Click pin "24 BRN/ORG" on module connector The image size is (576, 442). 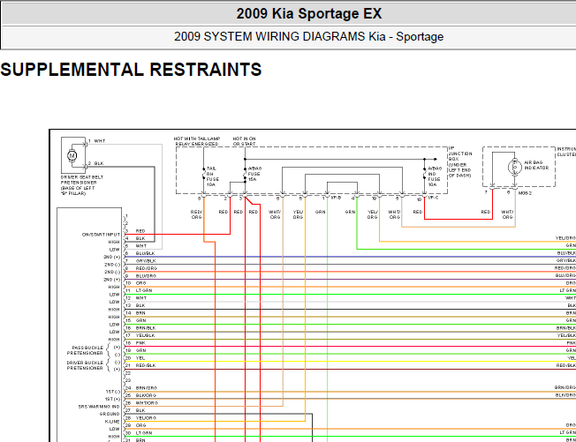click(141, 388)
